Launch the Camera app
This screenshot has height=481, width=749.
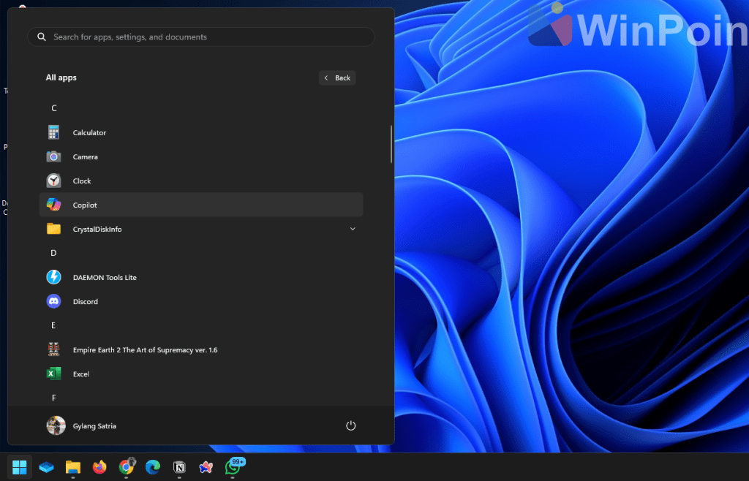[85, 156]
